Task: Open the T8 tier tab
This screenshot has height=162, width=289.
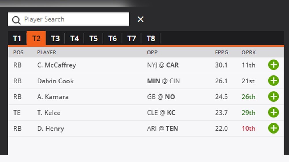Action: pyautogui.click(x=151, y=39)
